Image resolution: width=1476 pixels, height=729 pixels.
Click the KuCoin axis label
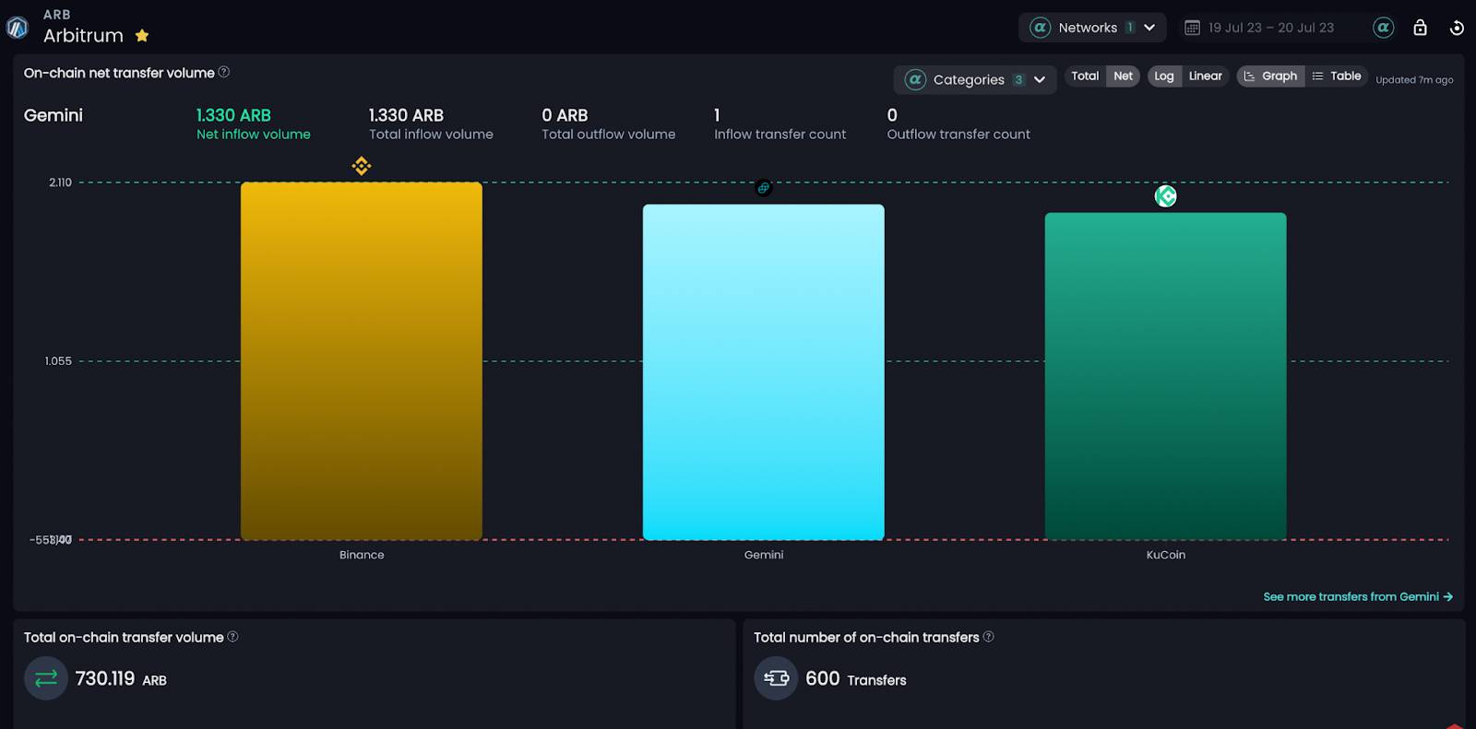click(x=1166, y=555)
